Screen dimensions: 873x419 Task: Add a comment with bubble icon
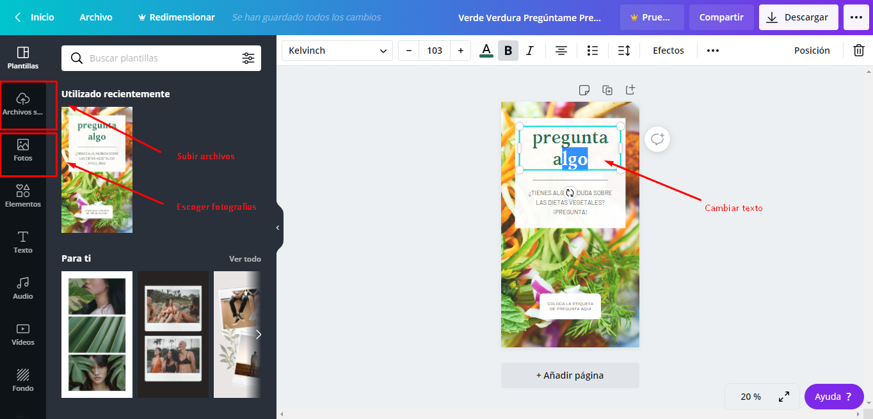click(657, 139)
